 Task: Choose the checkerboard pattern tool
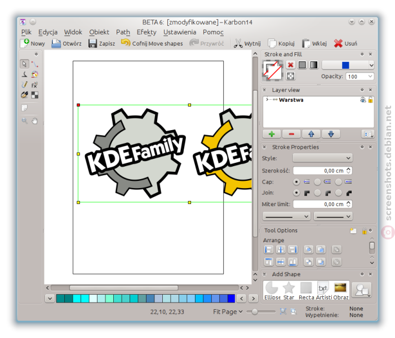35,95
